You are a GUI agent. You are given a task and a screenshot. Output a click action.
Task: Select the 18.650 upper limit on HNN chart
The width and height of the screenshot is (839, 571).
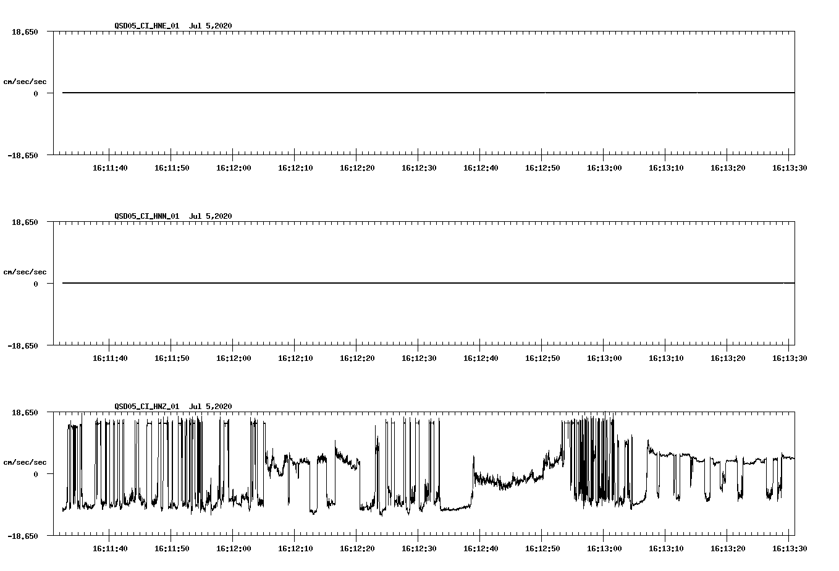[x=25, y=222]
